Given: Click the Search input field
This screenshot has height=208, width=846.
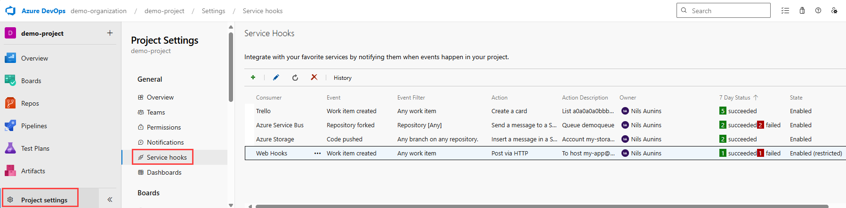Looking at the screenshot, I should coord(723,10).
